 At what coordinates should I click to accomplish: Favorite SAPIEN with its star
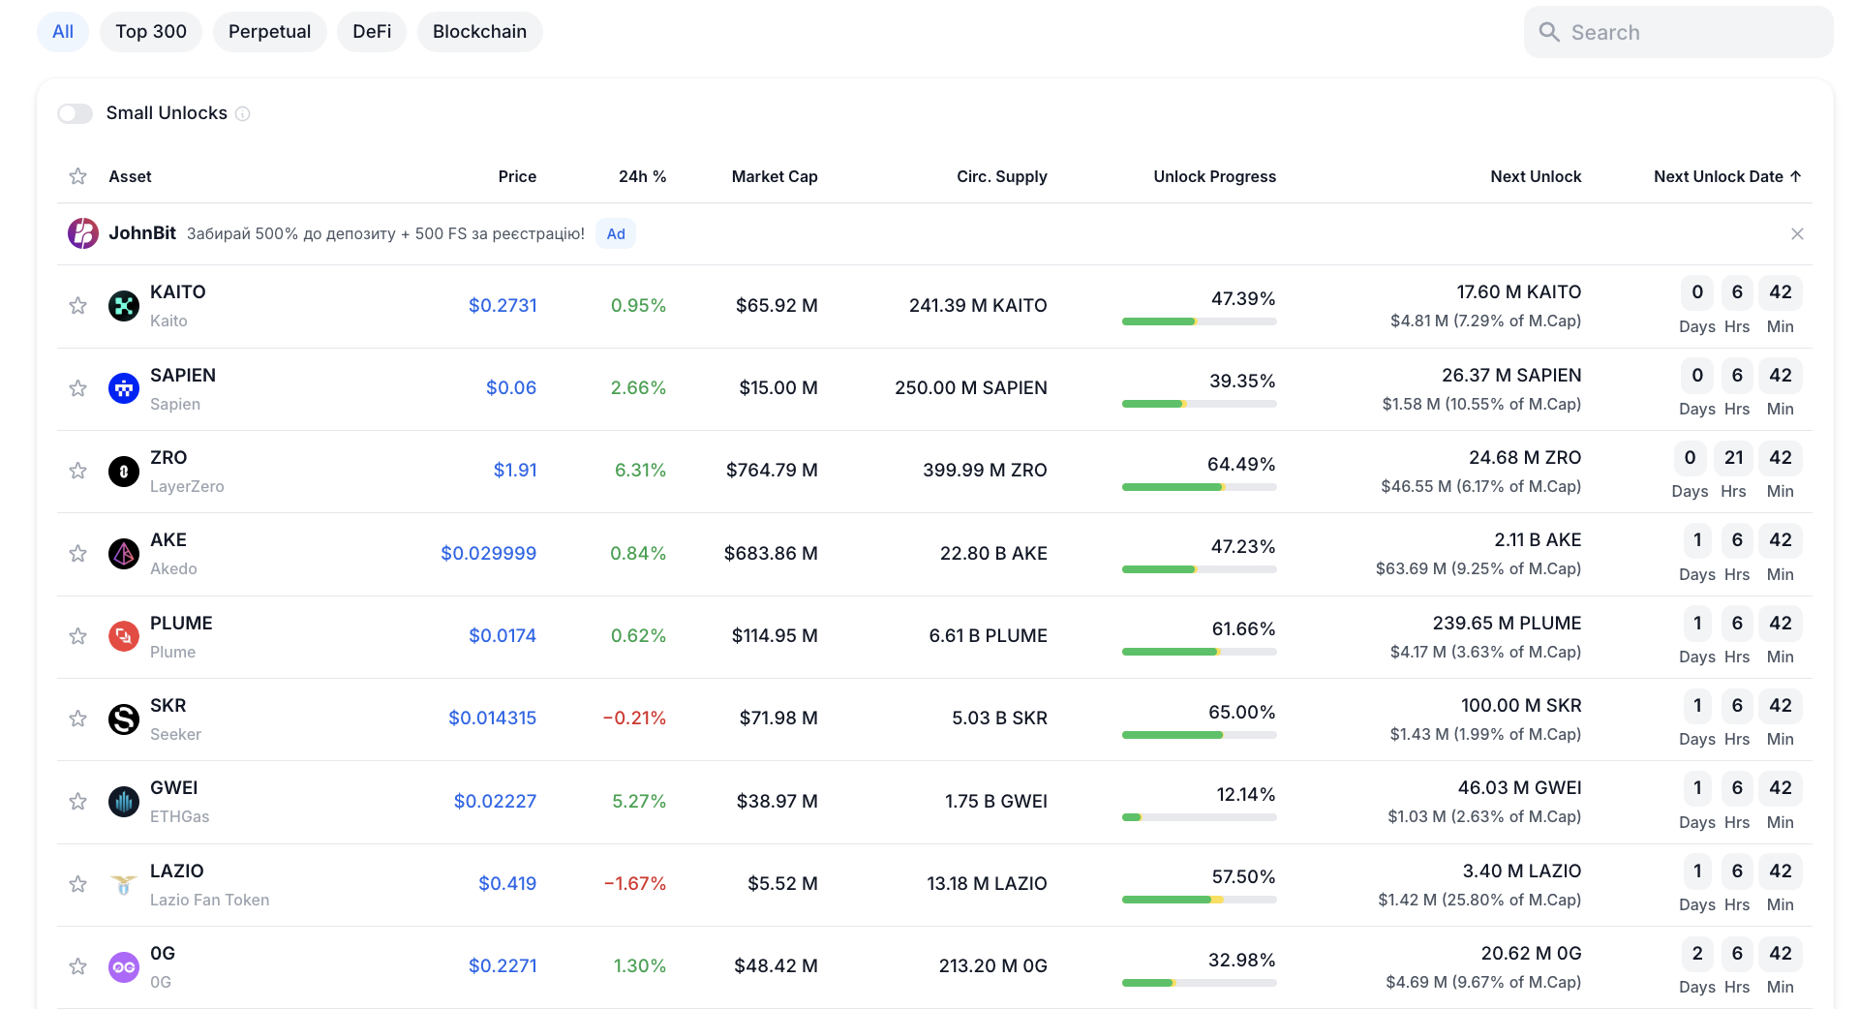tap(78, 388)
